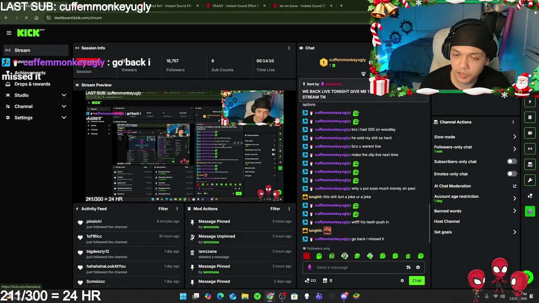
Task: Open chat settings gear icon
Action: point(402,281)
